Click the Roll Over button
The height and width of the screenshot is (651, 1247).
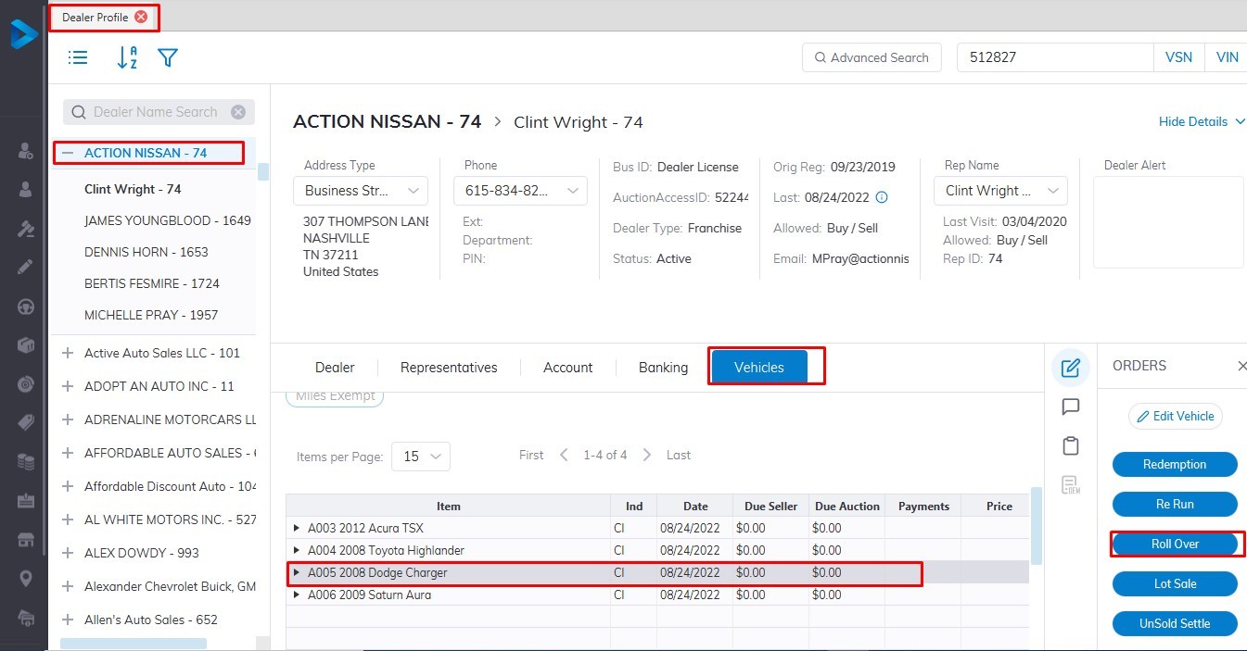pyautogui.click(x=1175, y=545)
